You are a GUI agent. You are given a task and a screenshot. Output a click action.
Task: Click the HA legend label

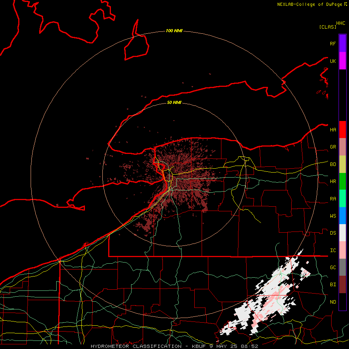333,130
